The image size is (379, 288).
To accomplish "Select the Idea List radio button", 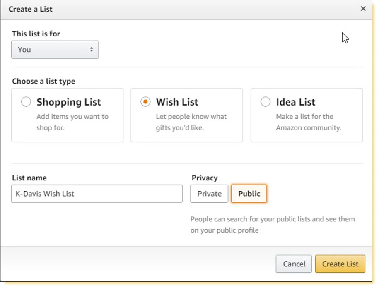I will pos(266,102).
